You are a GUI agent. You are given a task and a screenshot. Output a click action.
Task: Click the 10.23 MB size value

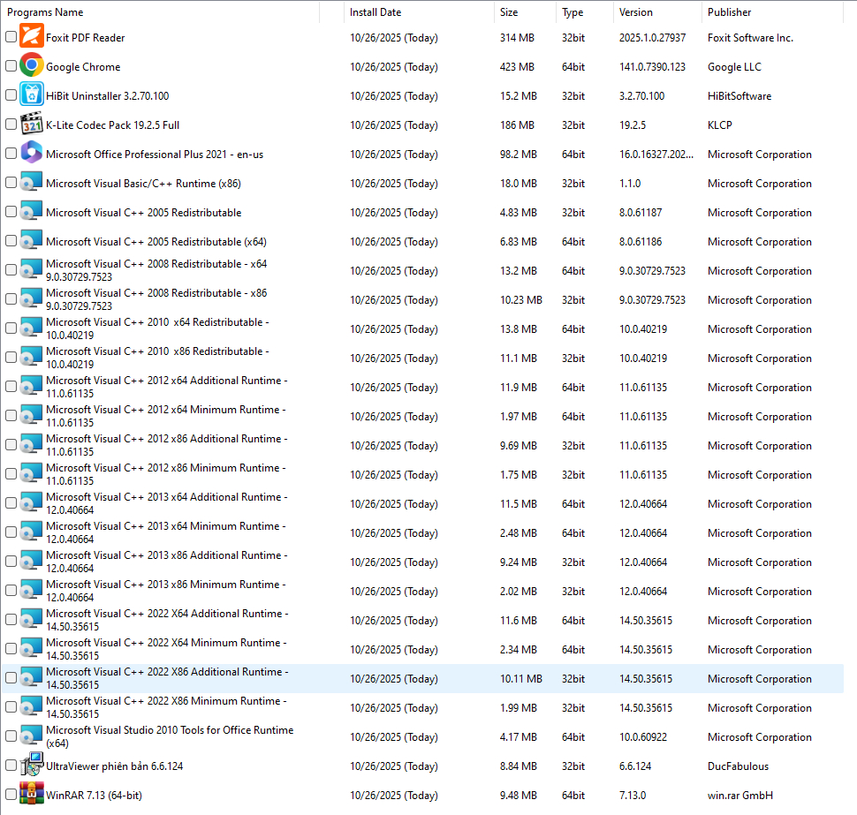click(x=521, y=300)
